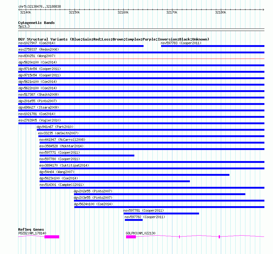Click the RefSeq Genes track title

click(x=31, y=229)
